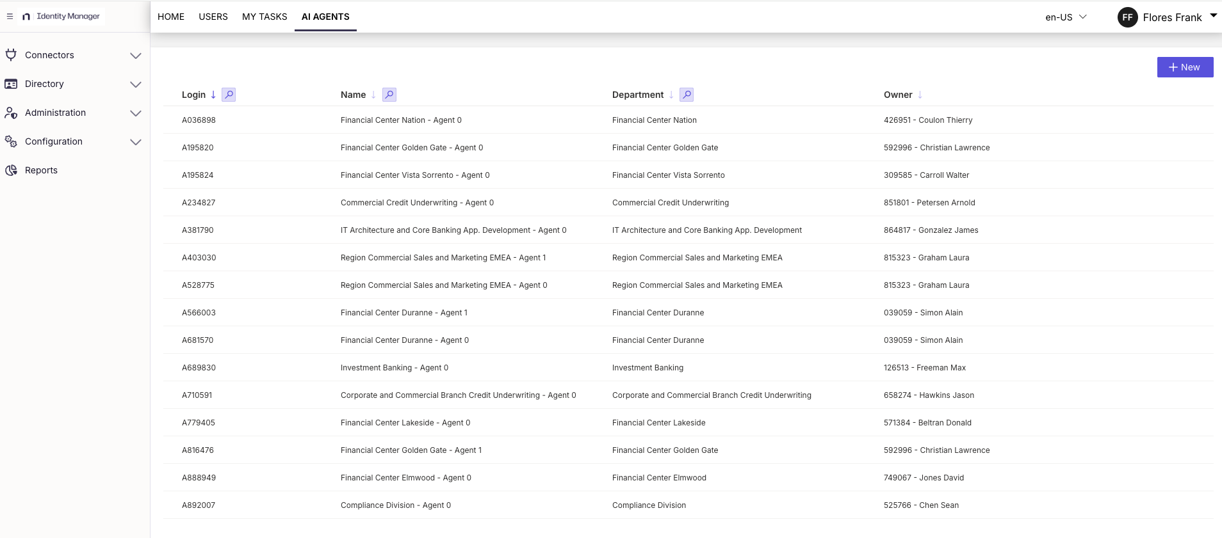Click Investment Banking - Agent 0
Viewport: 1222px width, 538px height.
pos(395,368)
